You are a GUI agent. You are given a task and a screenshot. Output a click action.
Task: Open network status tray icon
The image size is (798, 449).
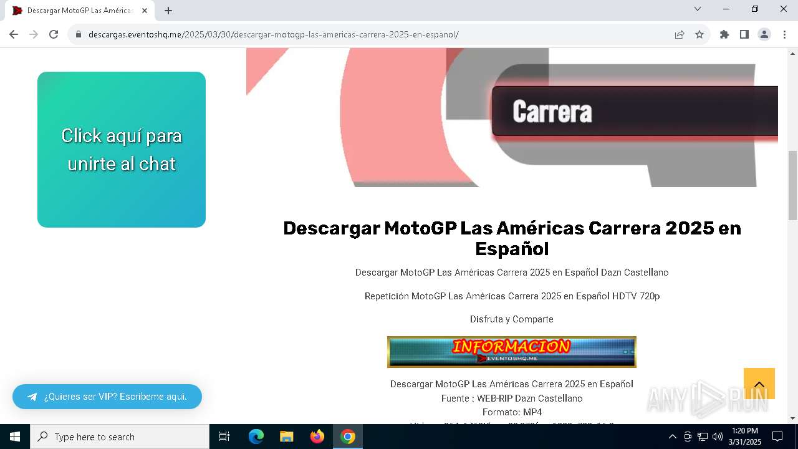pyautogui.click(x=703, y=437)
